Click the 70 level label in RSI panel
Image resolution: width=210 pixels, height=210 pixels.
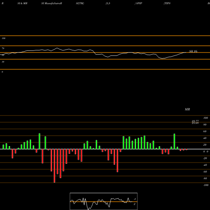pyautogui.click(x=3, y=48)
